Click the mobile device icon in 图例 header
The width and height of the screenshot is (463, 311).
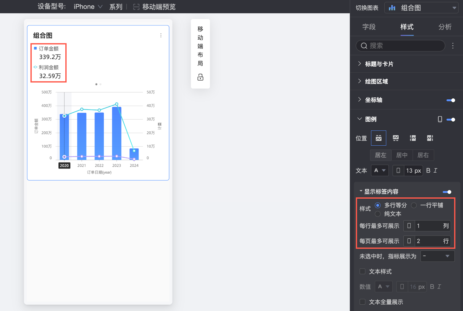click(440, 119)
